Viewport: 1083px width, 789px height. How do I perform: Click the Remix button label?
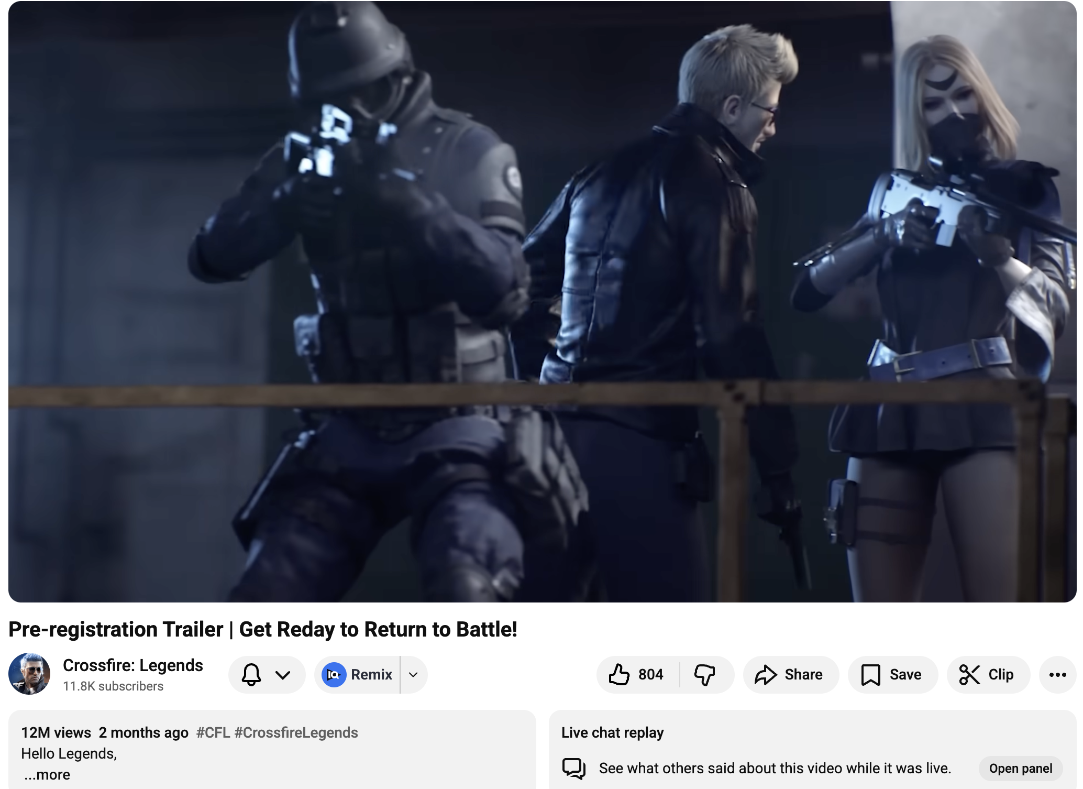371,674
